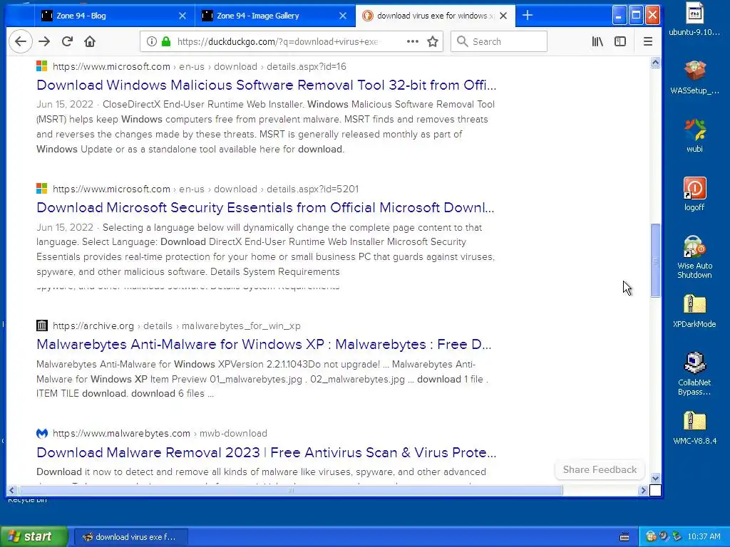
Task: Click the archive.org building favicon
Action: coord(42,325)
